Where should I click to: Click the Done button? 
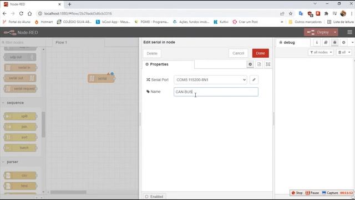[x=260, y=53]
